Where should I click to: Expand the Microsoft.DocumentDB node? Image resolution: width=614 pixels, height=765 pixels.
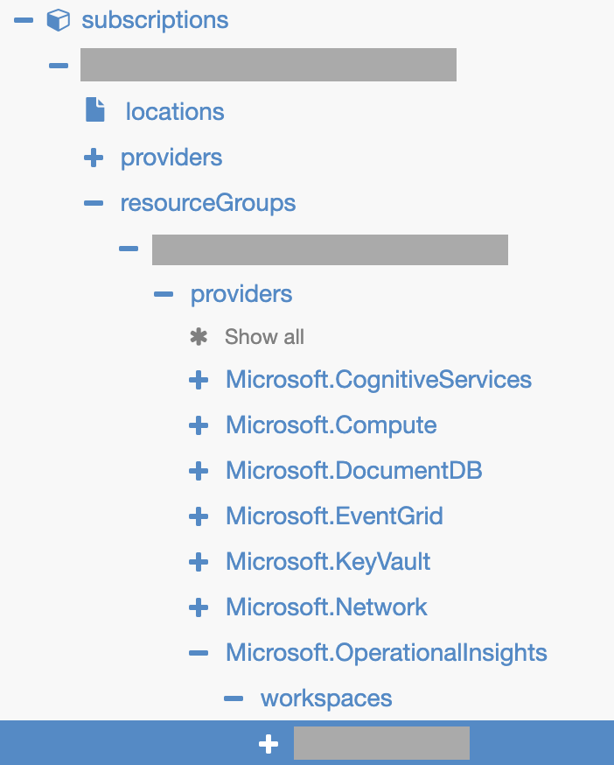199,470
